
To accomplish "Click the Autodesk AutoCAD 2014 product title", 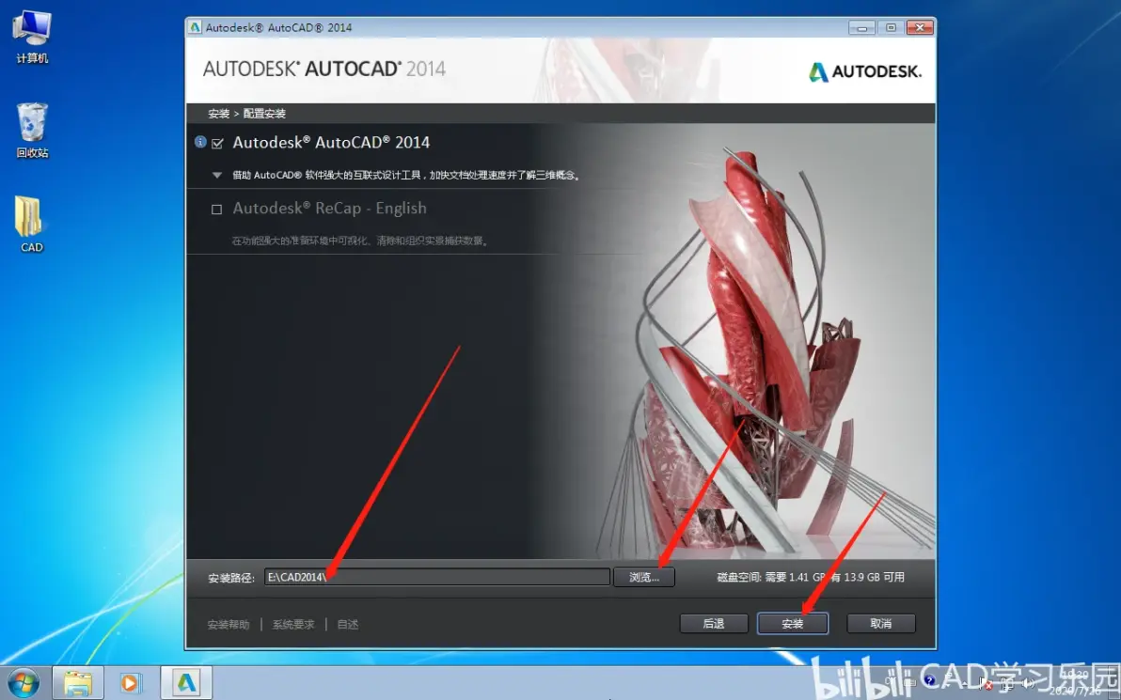I will [x=331, y=143].
